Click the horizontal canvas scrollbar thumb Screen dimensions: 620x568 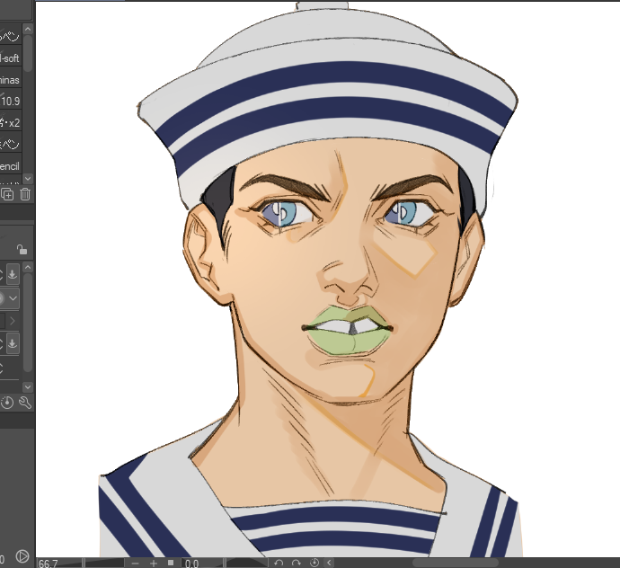(x=456, y=563)
